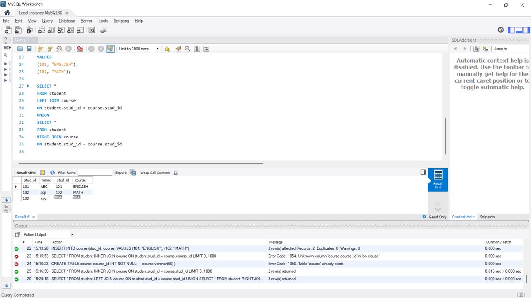The height and width of the screenshot is (298, 531).
Task: Select the Query 1 editor tab
Action: pos(22,40)
